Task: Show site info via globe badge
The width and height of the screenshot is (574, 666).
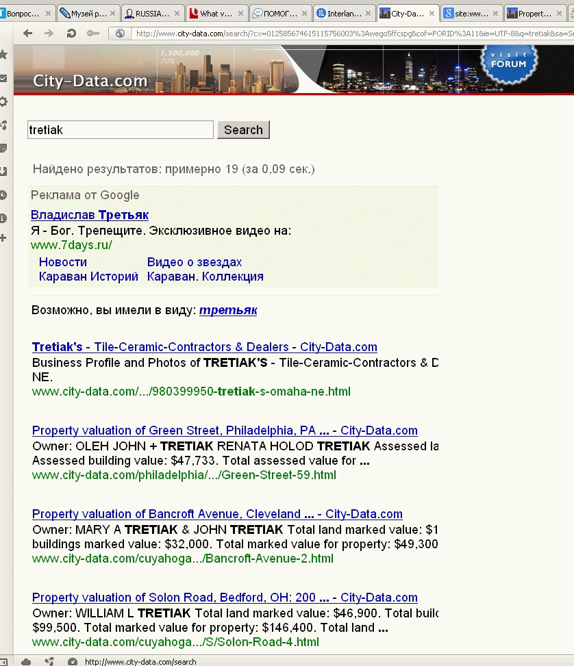Action: tap(121, 33)
